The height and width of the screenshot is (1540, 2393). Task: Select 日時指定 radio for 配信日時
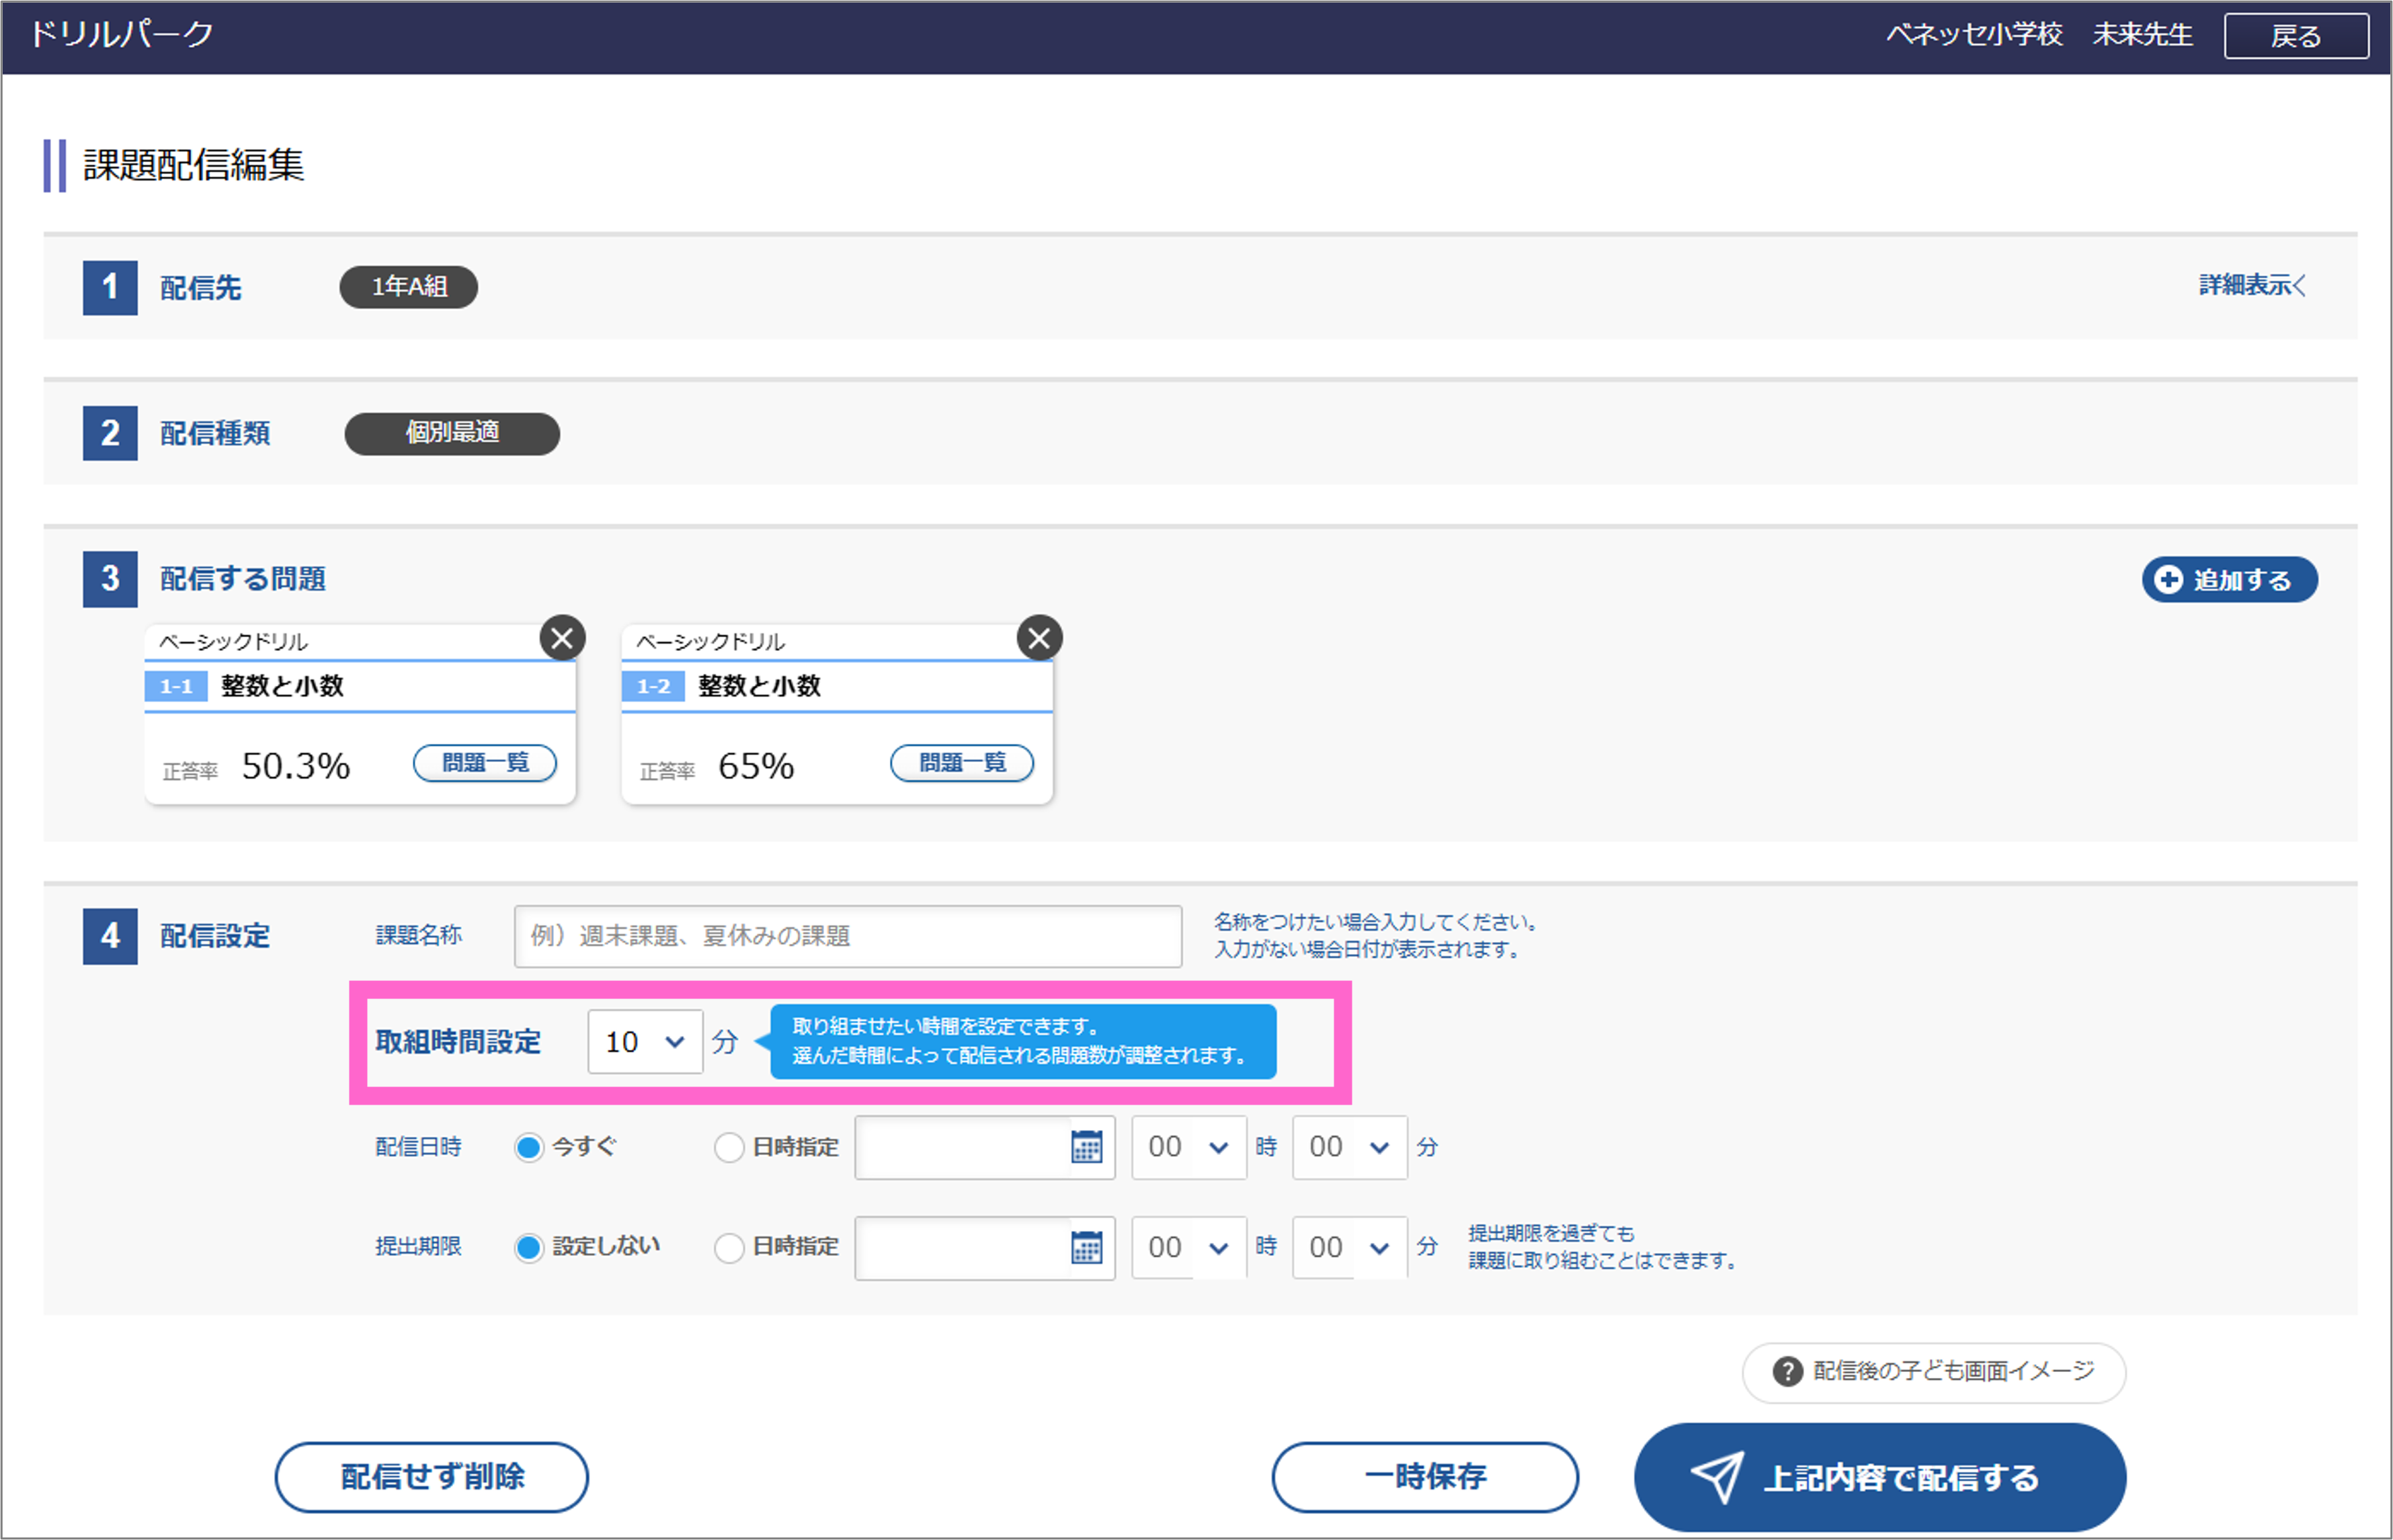(729, 1147)
